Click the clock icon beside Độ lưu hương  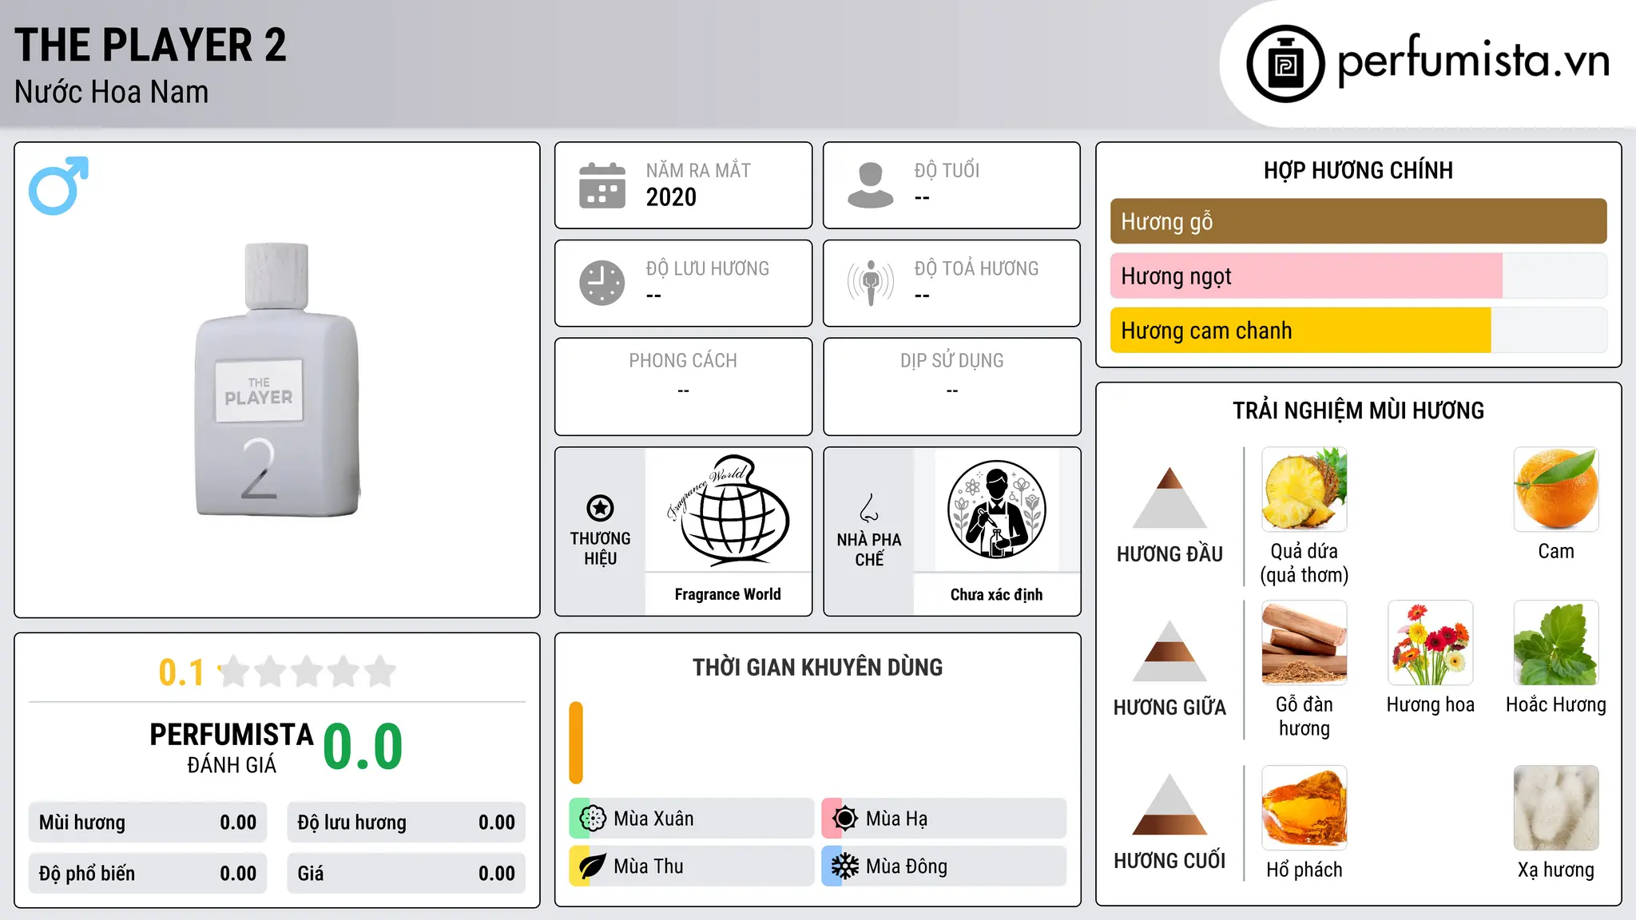point(602,283)
